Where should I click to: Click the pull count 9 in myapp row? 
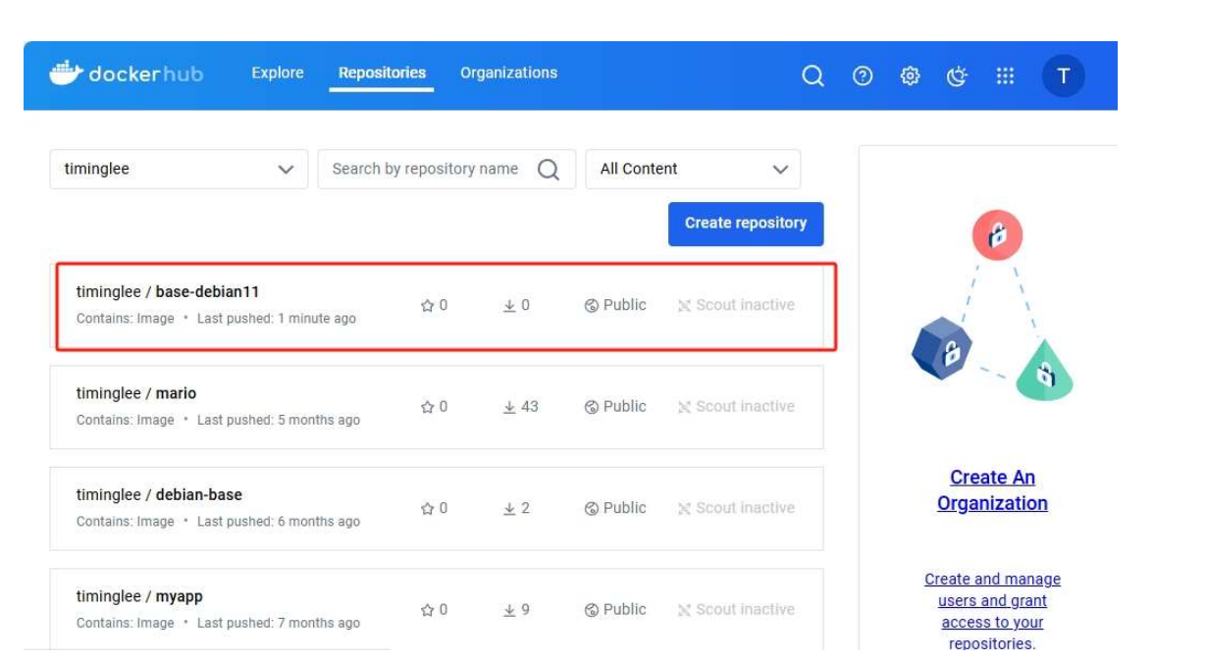[x=526, y=610]
